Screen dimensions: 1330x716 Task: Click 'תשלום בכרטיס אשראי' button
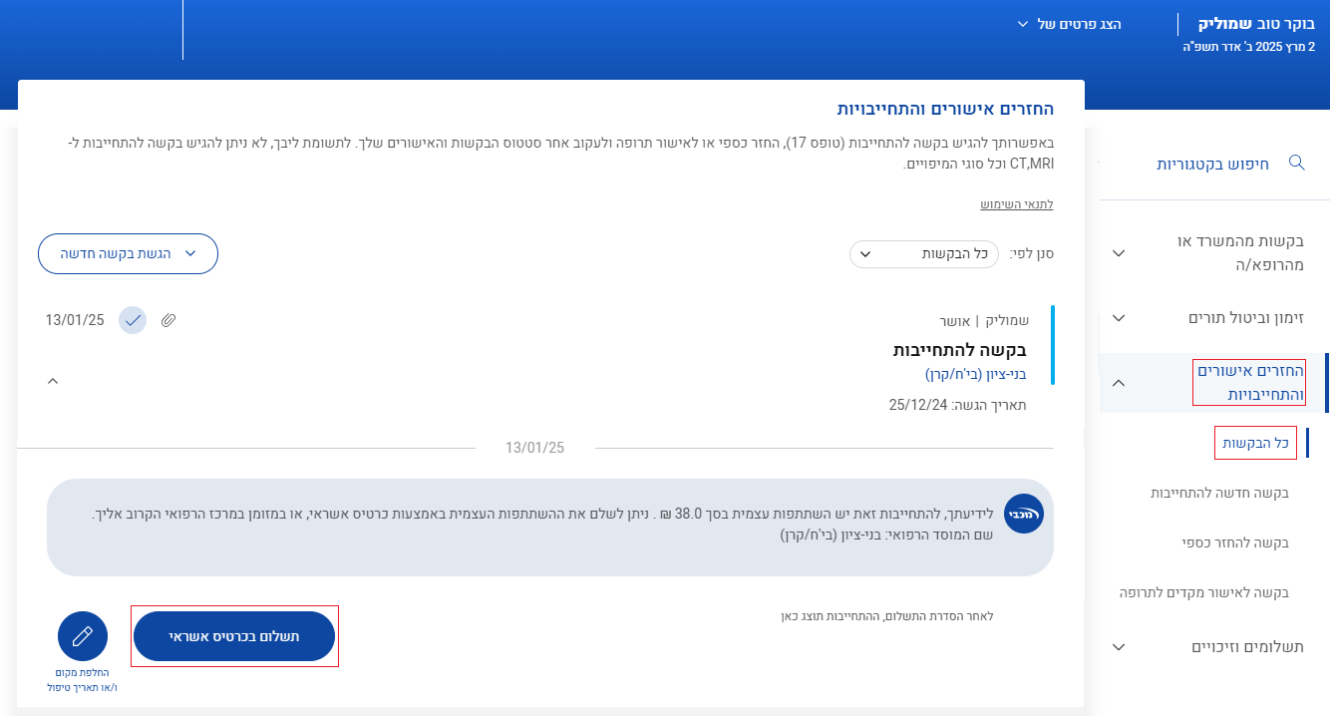click(234, 636)
